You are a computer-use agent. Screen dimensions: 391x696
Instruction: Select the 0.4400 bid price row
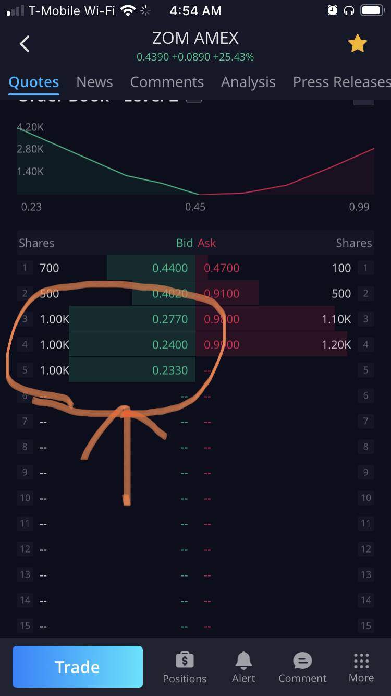click(170, 268)
